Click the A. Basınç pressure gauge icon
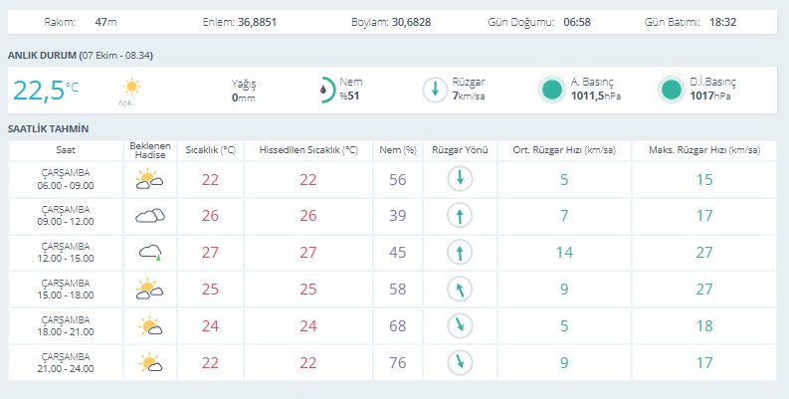Screen dimensions: 789x399 pyautogui.click(x=552, y=91)
